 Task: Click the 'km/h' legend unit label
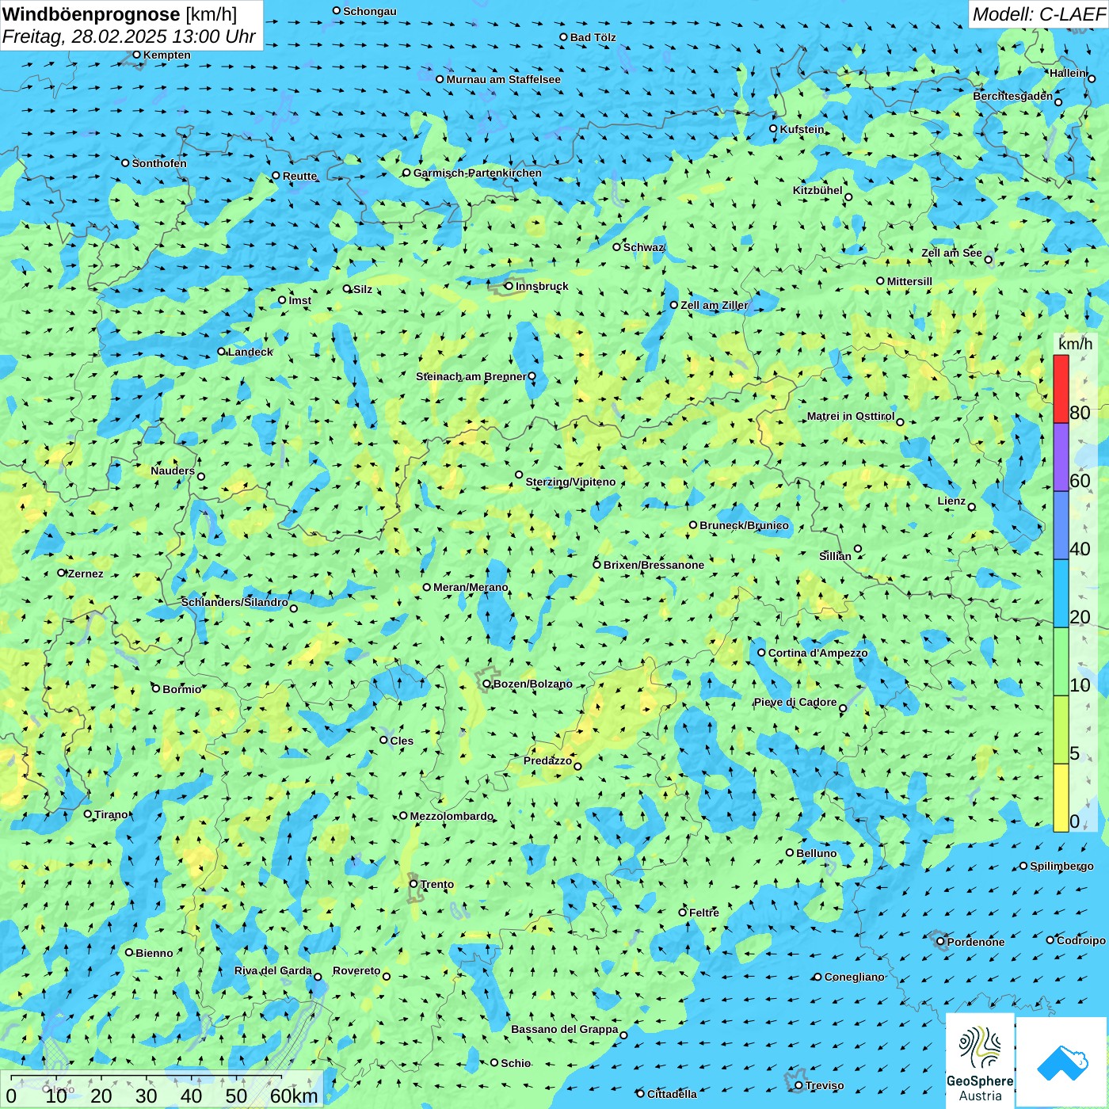click(1075, 344)
